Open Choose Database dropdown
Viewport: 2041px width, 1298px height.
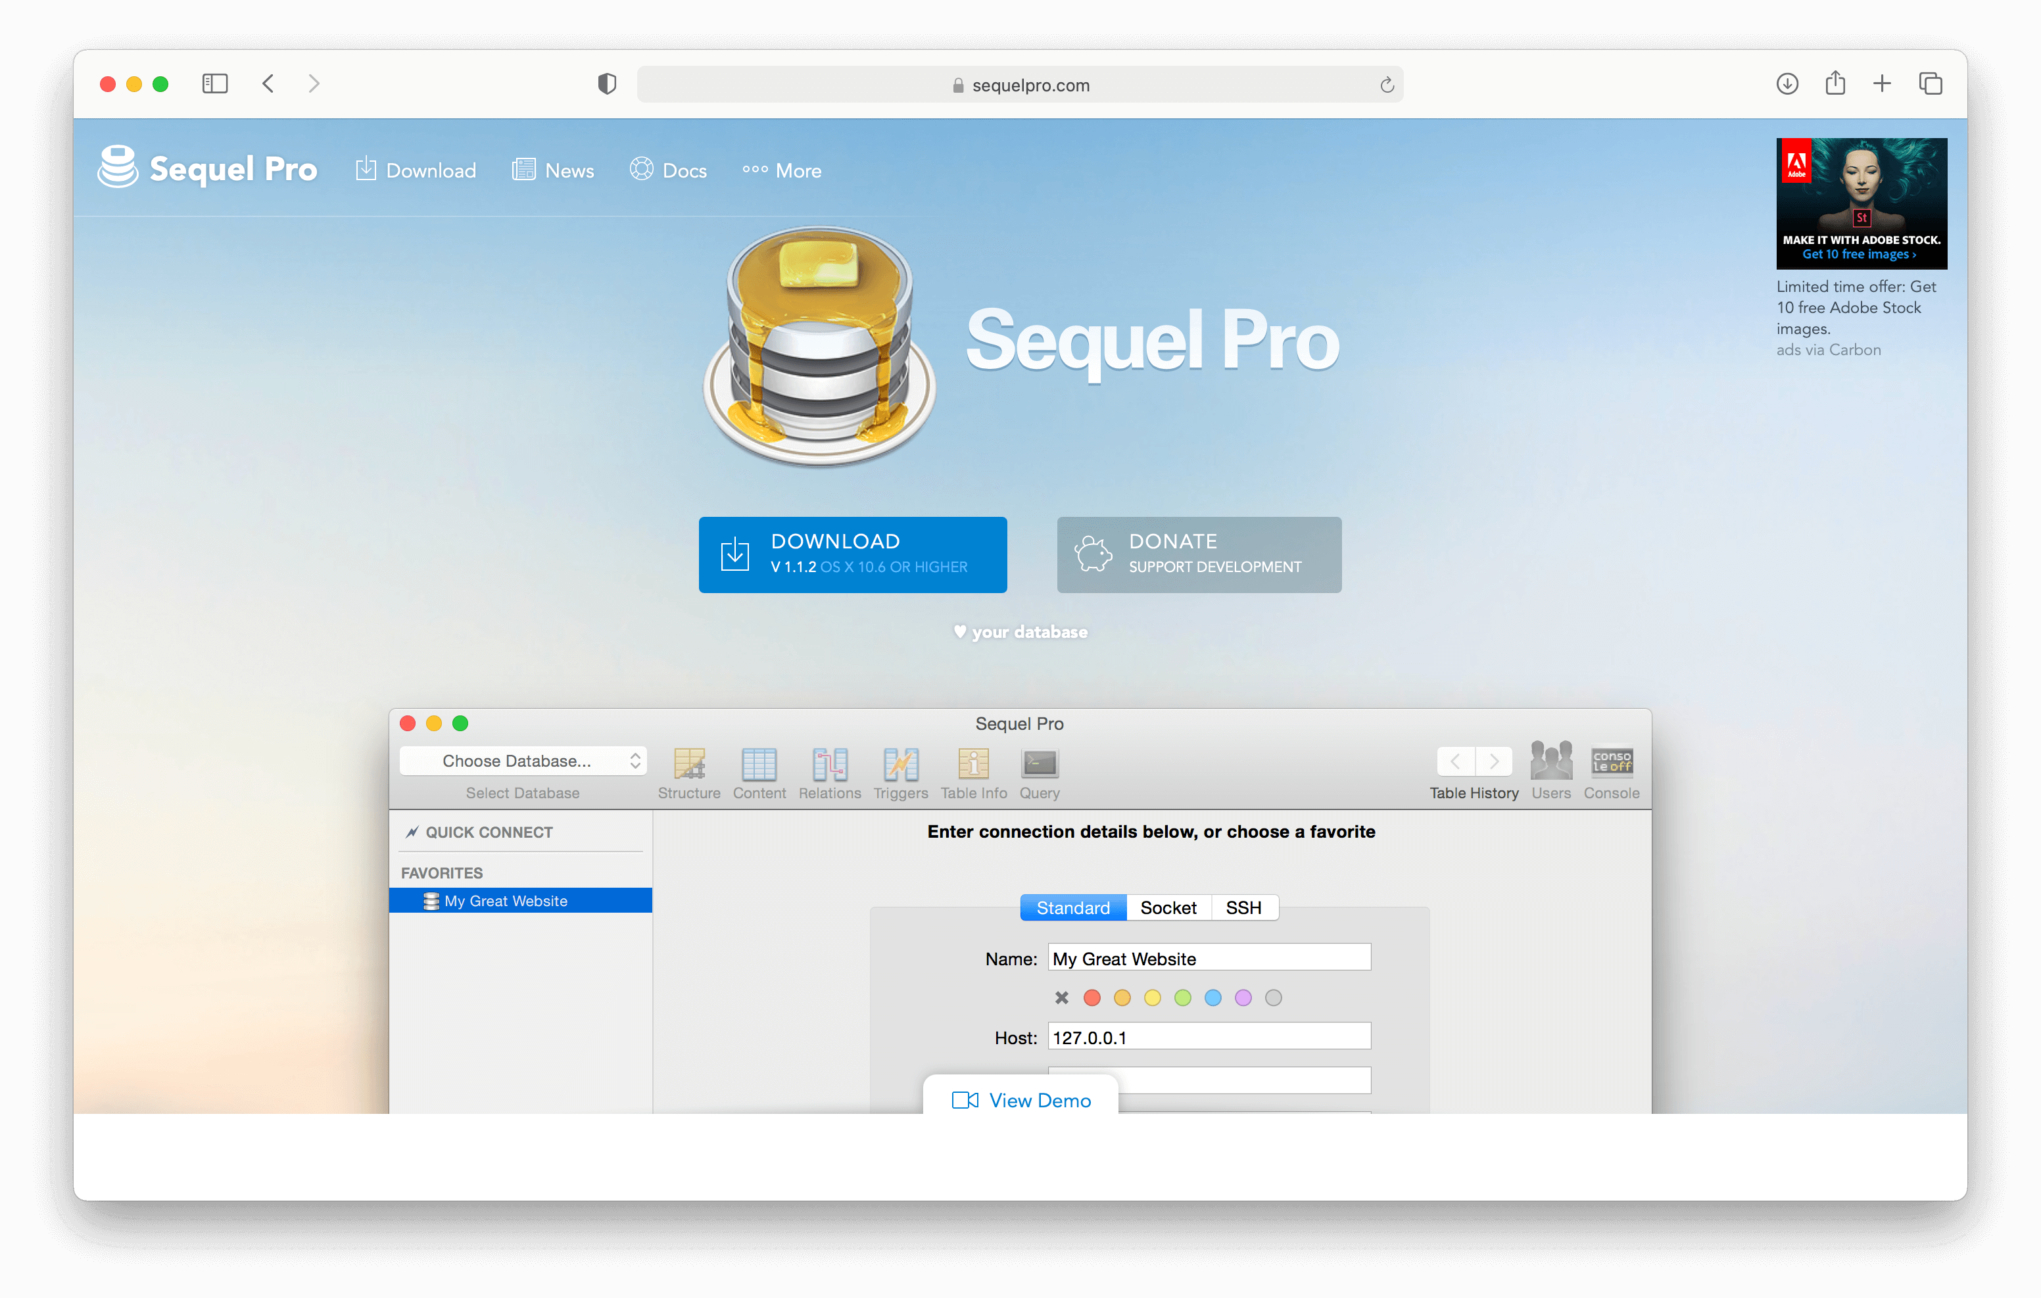click(x=523, y=761)
